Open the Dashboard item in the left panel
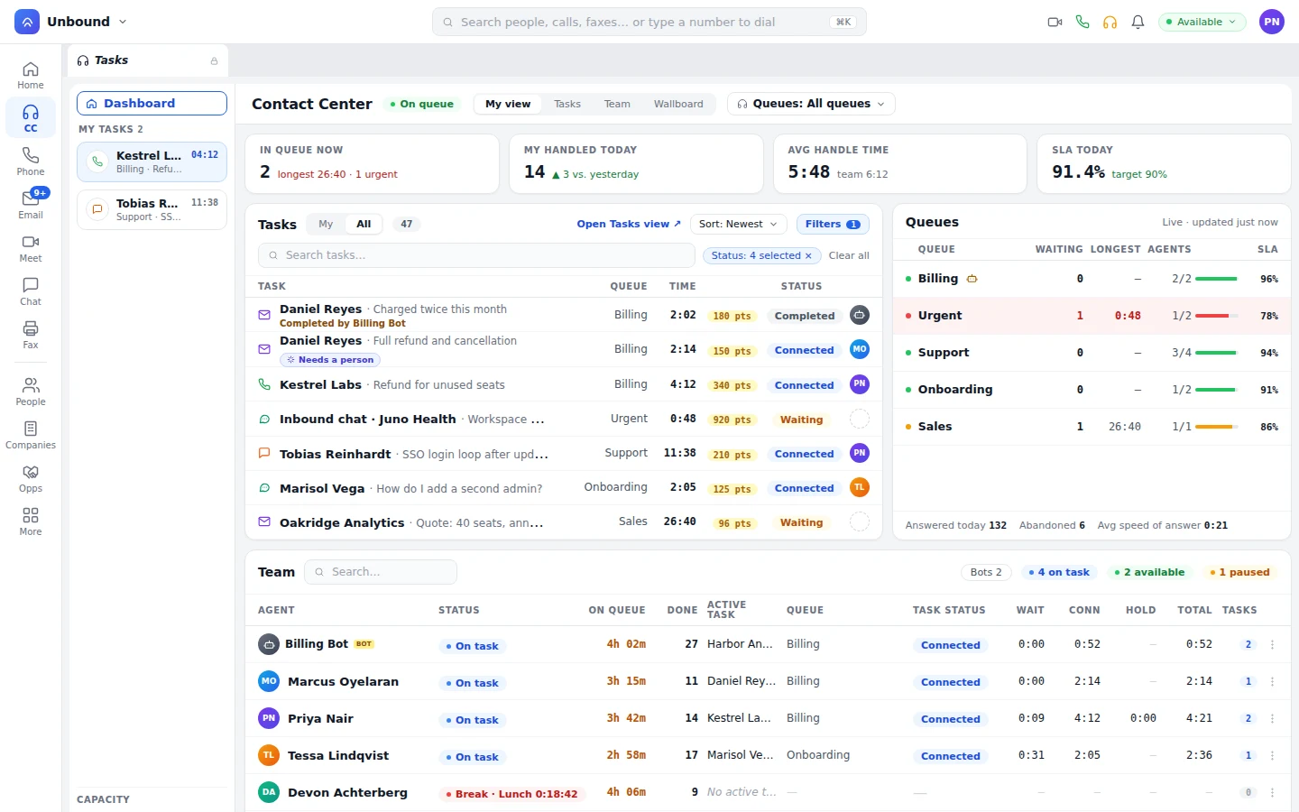Viewport: 1299px width, 812px height. pyautogui.click(x=152, y=104)
